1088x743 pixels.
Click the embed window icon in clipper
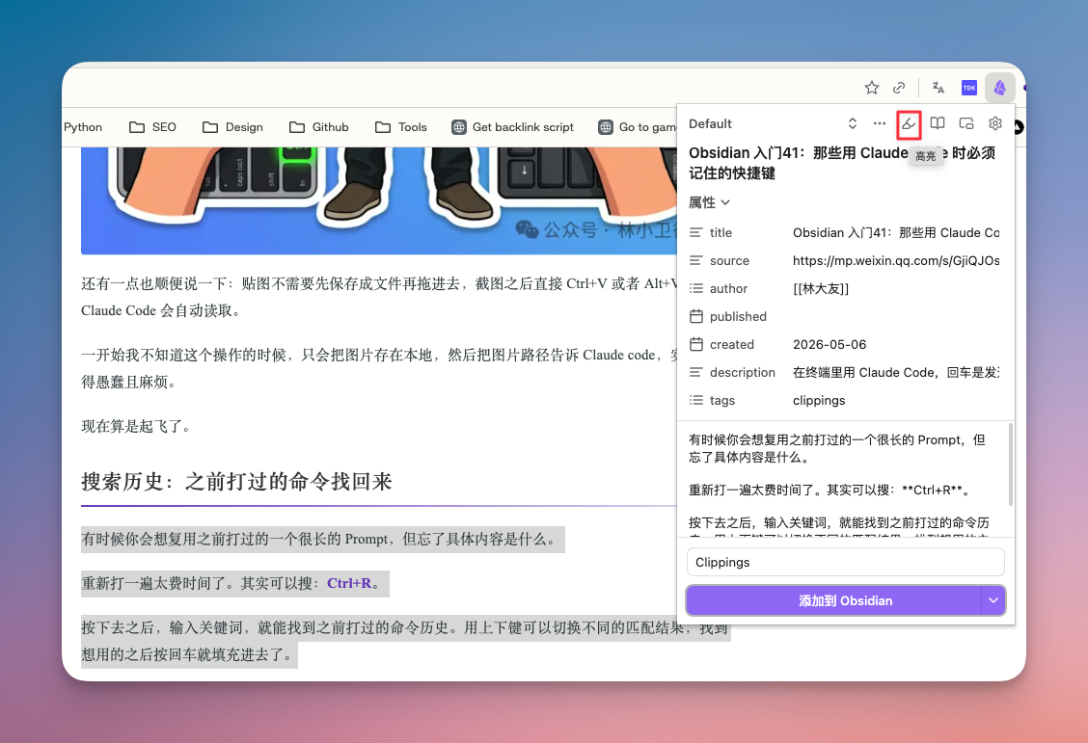[x=966, y=123]
